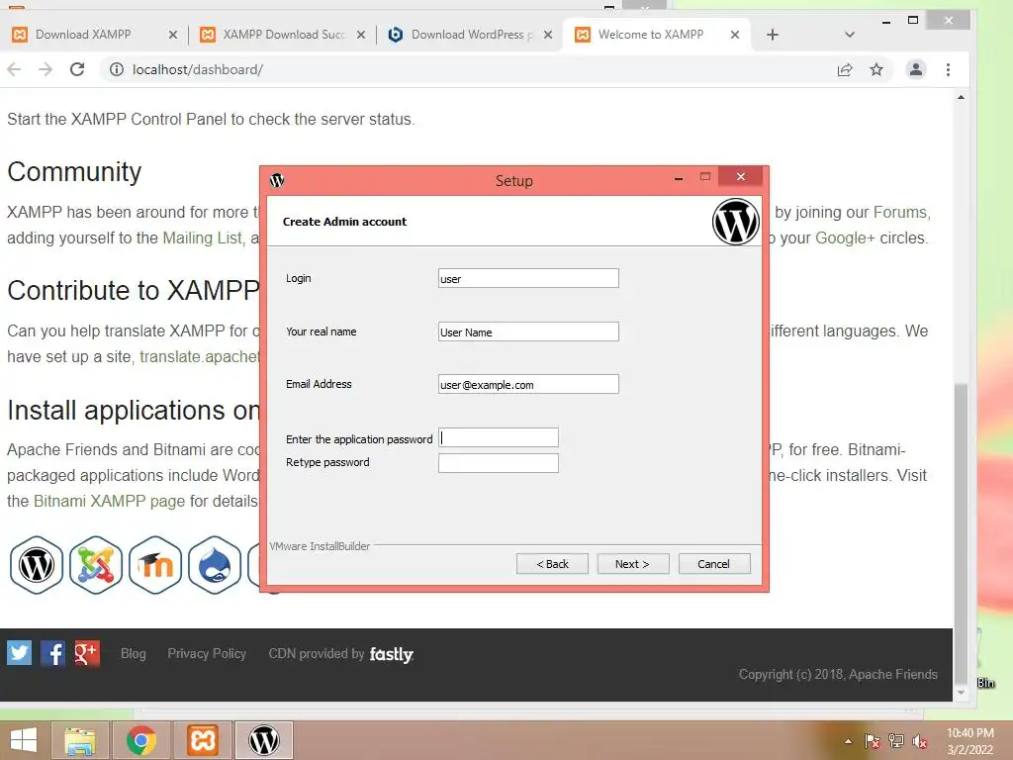Cancel the WordPress setup
The height and width of the screenshot is (760, 1013).
click(714, 563)
